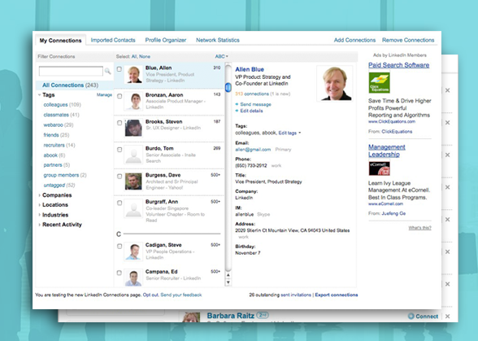Check the box for Blue, Allen
The height and width of the screenshot is (341, 478).
coord(119,69)
